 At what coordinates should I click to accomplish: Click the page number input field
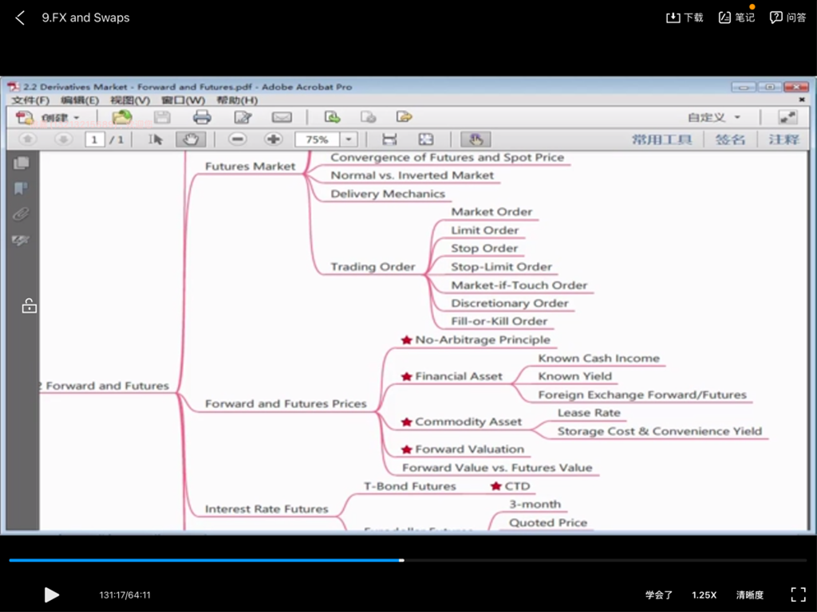coord(94,139)
